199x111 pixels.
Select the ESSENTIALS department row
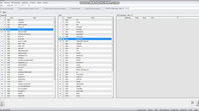[x=27, y=79]
